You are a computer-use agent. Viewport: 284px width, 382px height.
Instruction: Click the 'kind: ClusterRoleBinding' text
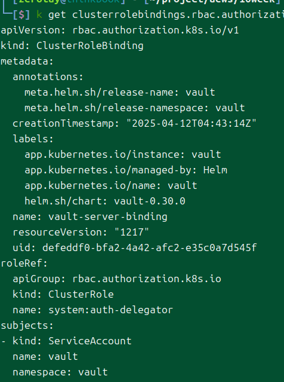tap(72, 46)
